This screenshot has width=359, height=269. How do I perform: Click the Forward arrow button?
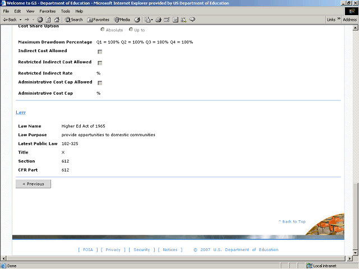click(27, 20)
